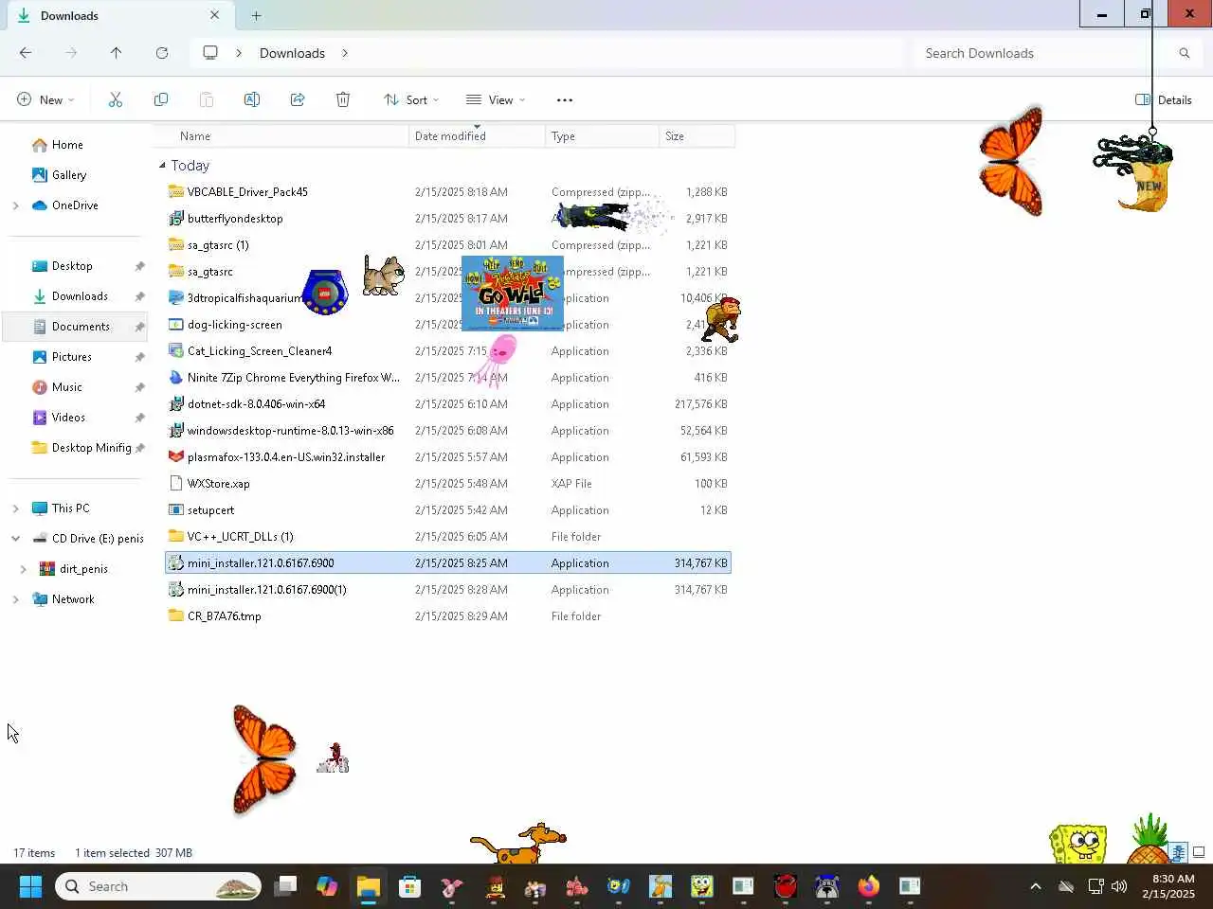Image resolution: width=1213 pixels, height=909 pixels.
Task: Click the search magnifier icon
Action: tap(1184, 53)
